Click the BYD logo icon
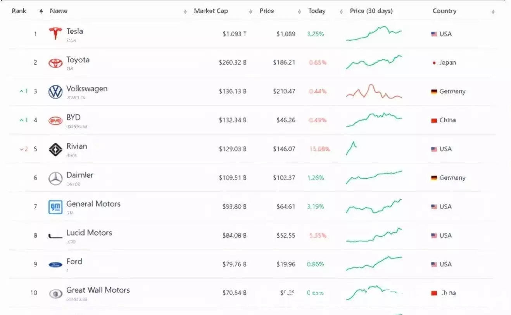Viewport: 511px width, 315px height. click(x=55, y=120)
